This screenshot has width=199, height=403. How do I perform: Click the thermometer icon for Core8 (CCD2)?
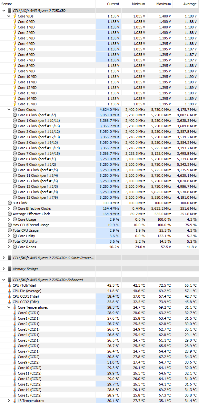pos(15,357)
